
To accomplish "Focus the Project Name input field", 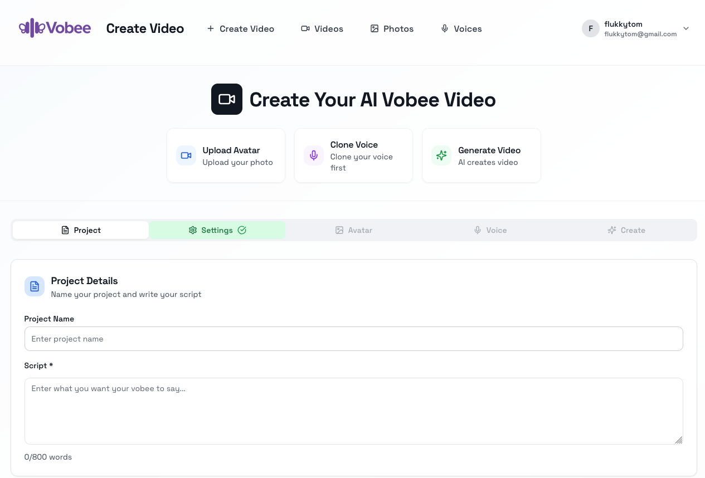I will click(x=354, y=339).
